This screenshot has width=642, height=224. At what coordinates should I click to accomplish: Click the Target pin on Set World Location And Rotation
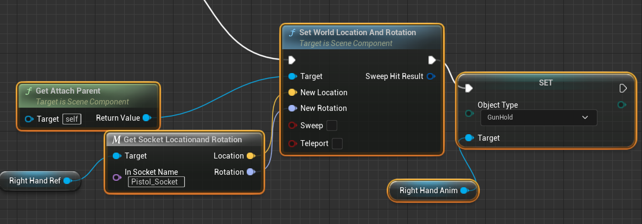pos(292,76)
